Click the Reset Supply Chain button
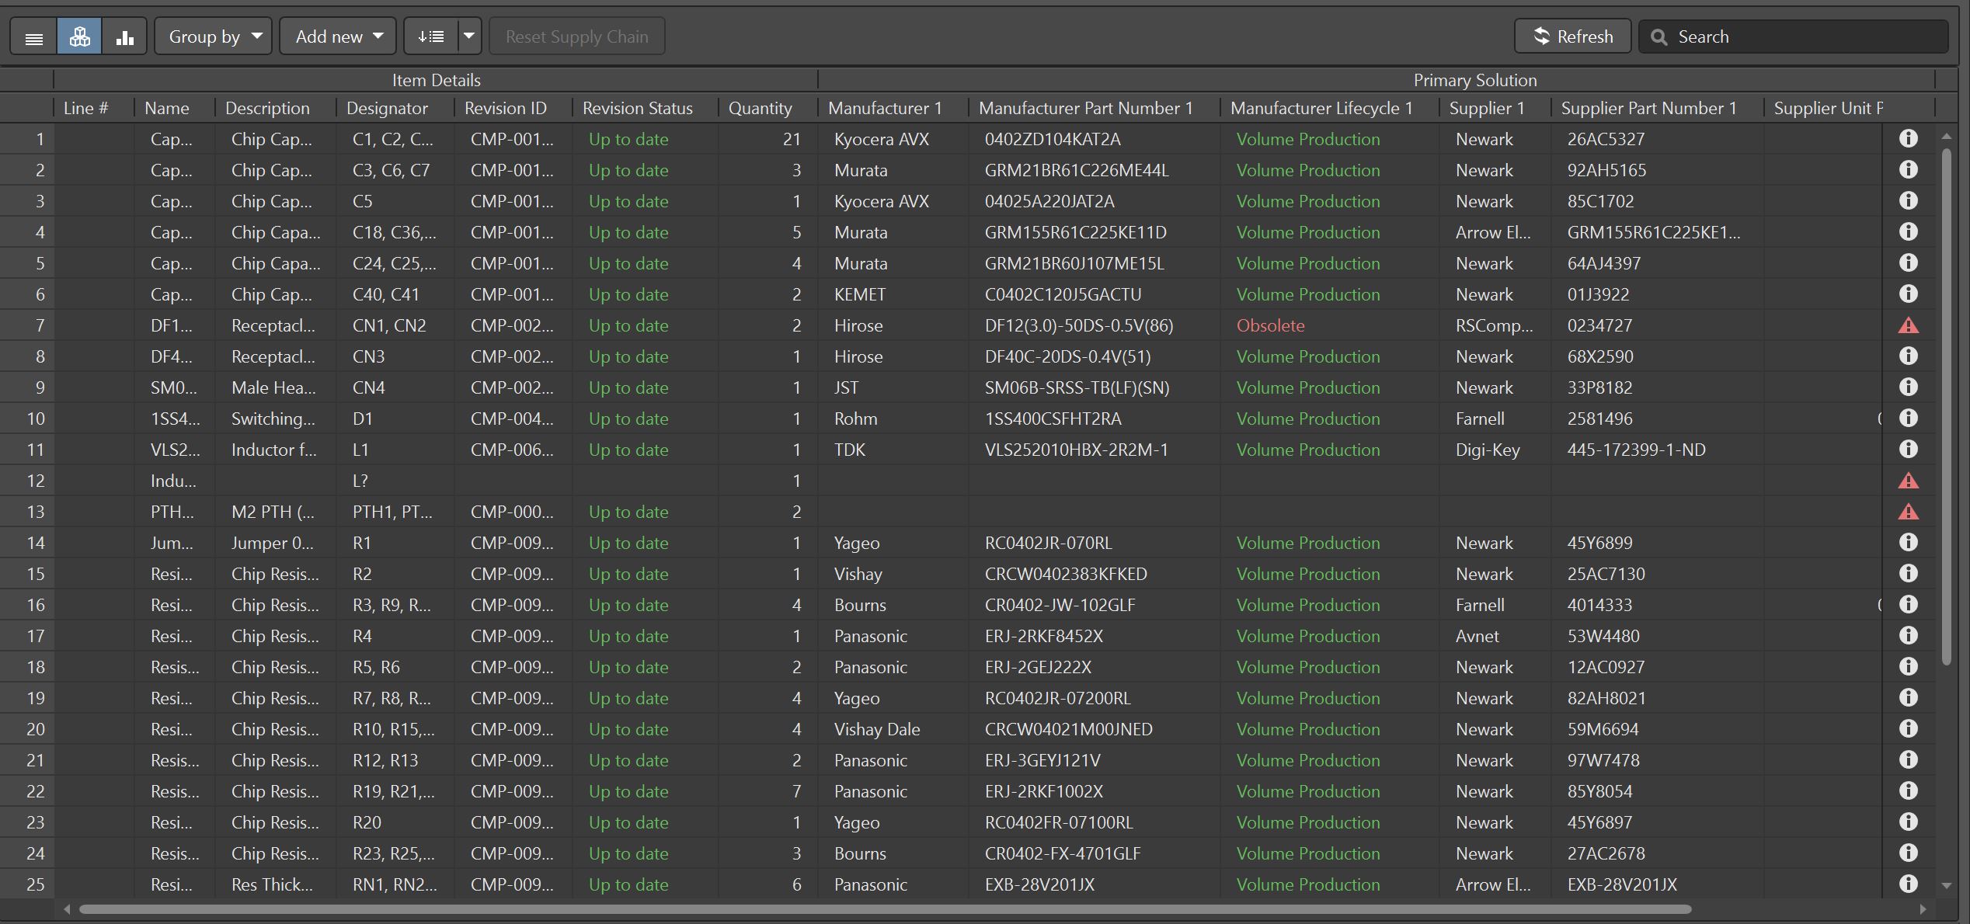 pos(576,36)
